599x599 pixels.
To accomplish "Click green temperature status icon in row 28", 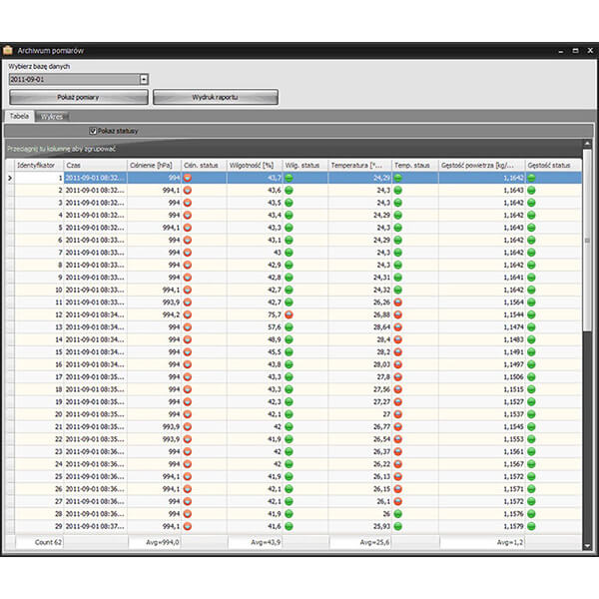I will (x=398, y=513).
